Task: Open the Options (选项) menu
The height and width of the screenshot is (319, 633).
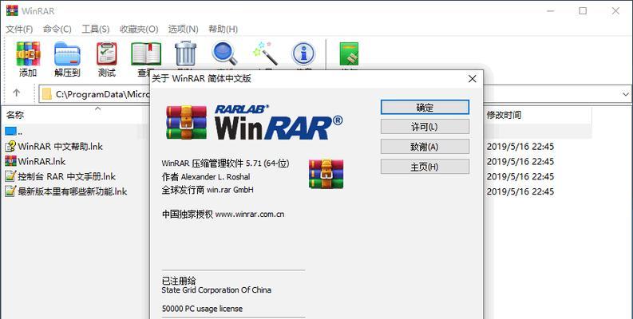Action: click(184, 29)
